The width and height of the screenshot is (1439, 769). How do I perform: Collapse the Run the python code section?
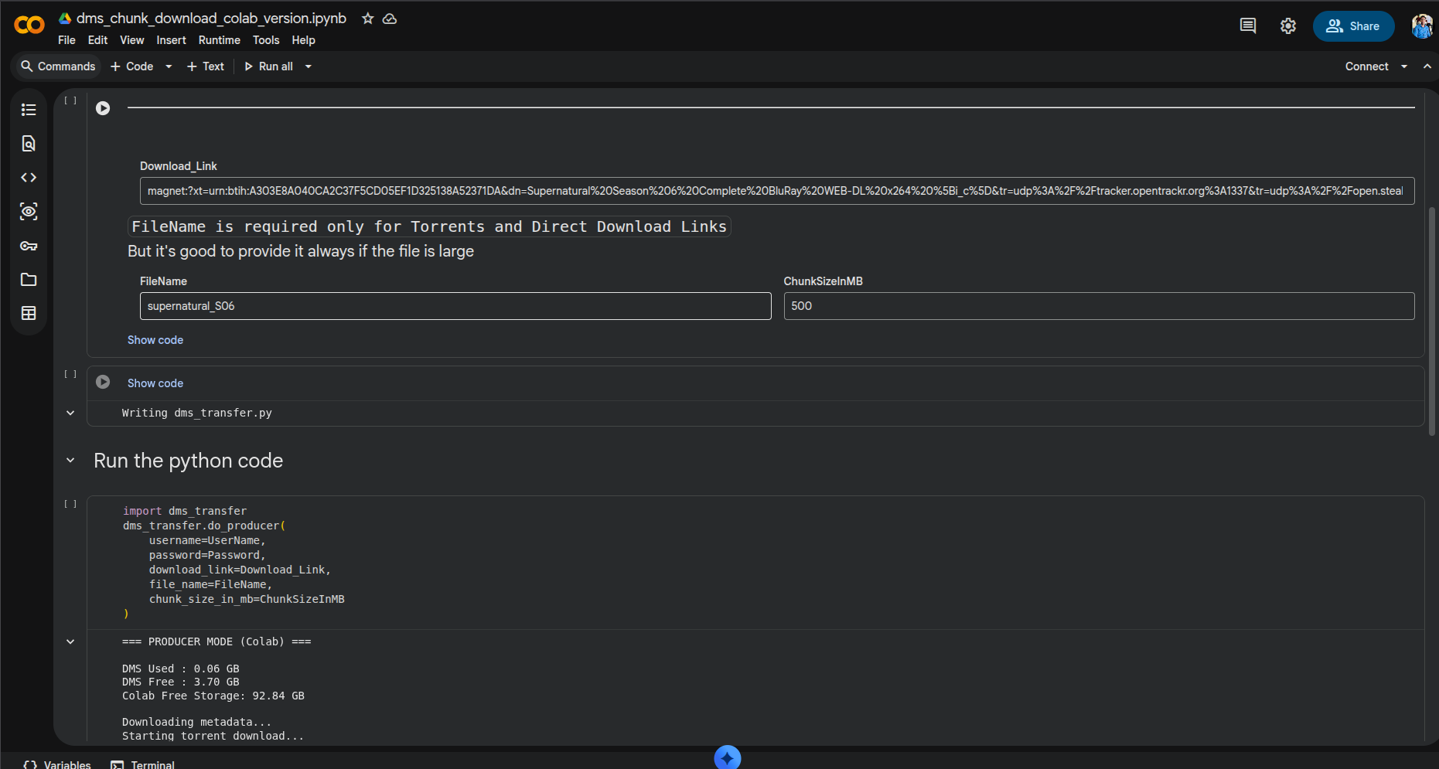coord(70,460)
